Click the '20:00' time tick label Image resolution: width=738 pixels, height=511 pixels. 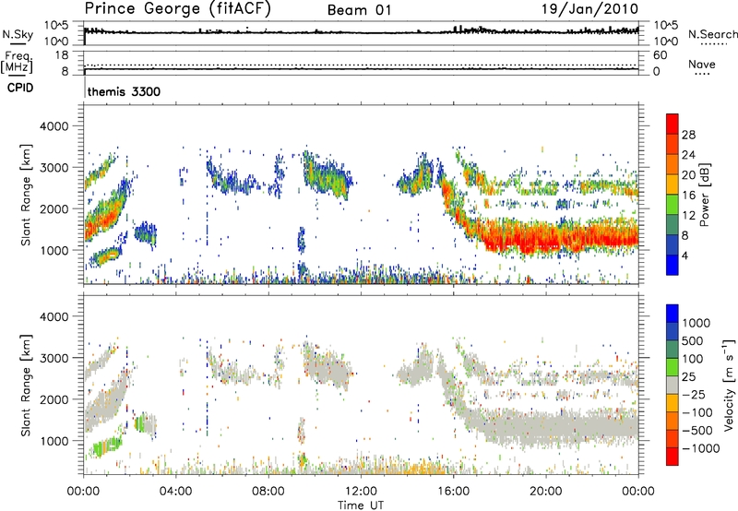tap(545, 492)
